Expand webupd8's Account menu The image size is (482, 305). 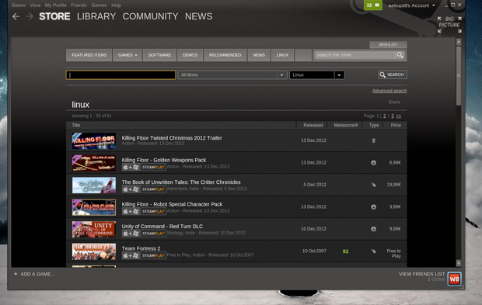[411, 5]
